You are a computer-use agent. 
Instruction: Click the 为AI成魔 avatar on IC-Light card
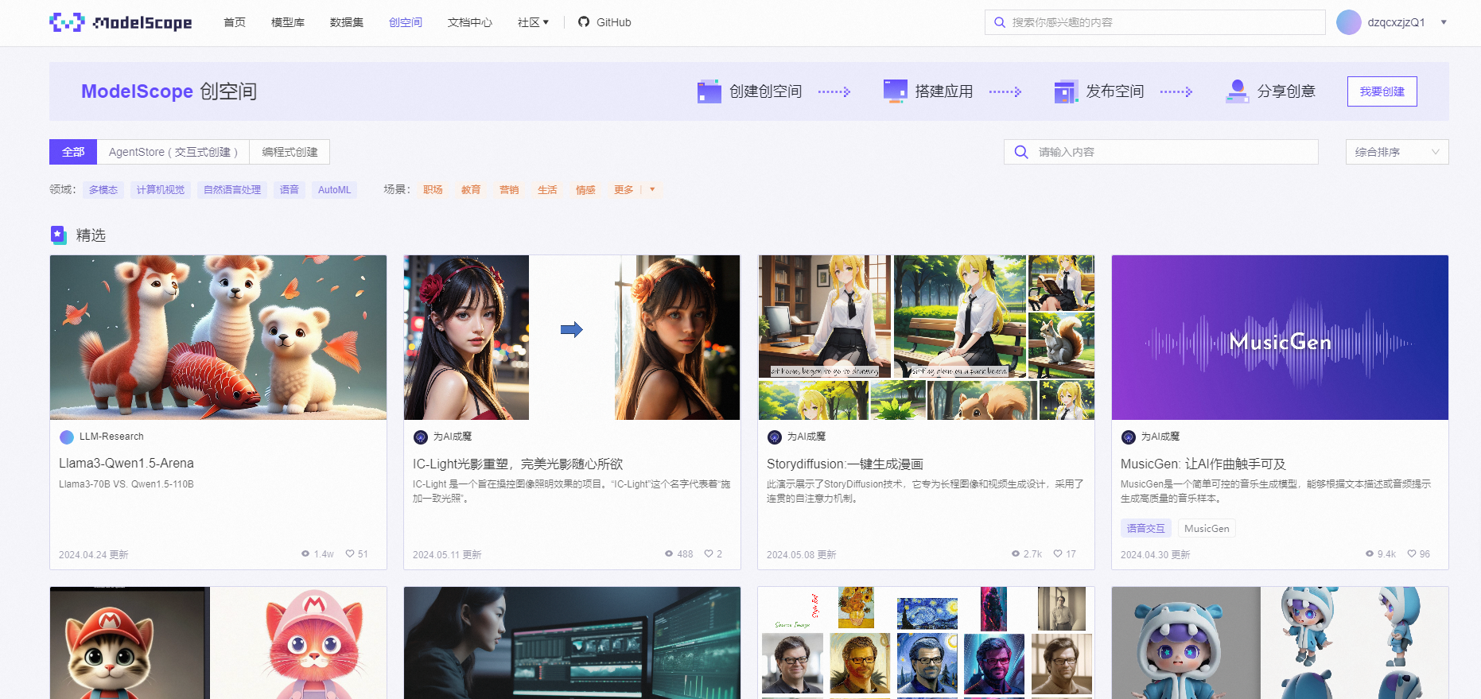point(421,437)
